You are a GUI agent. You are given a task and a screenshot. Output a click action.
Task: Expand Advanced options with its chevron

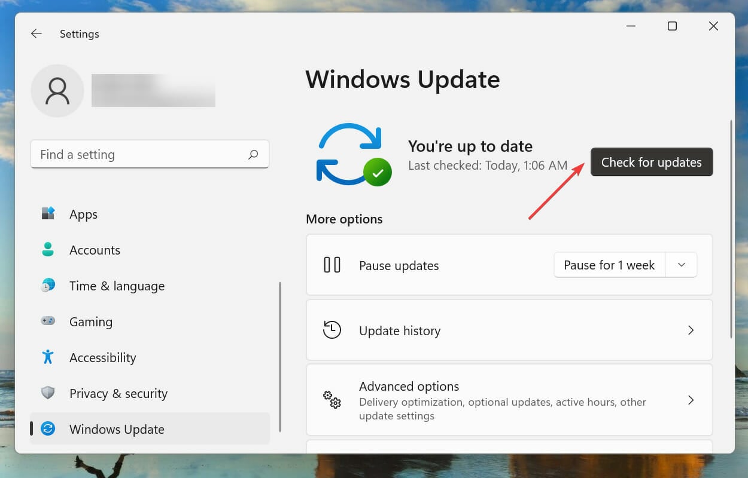[691, 400]
